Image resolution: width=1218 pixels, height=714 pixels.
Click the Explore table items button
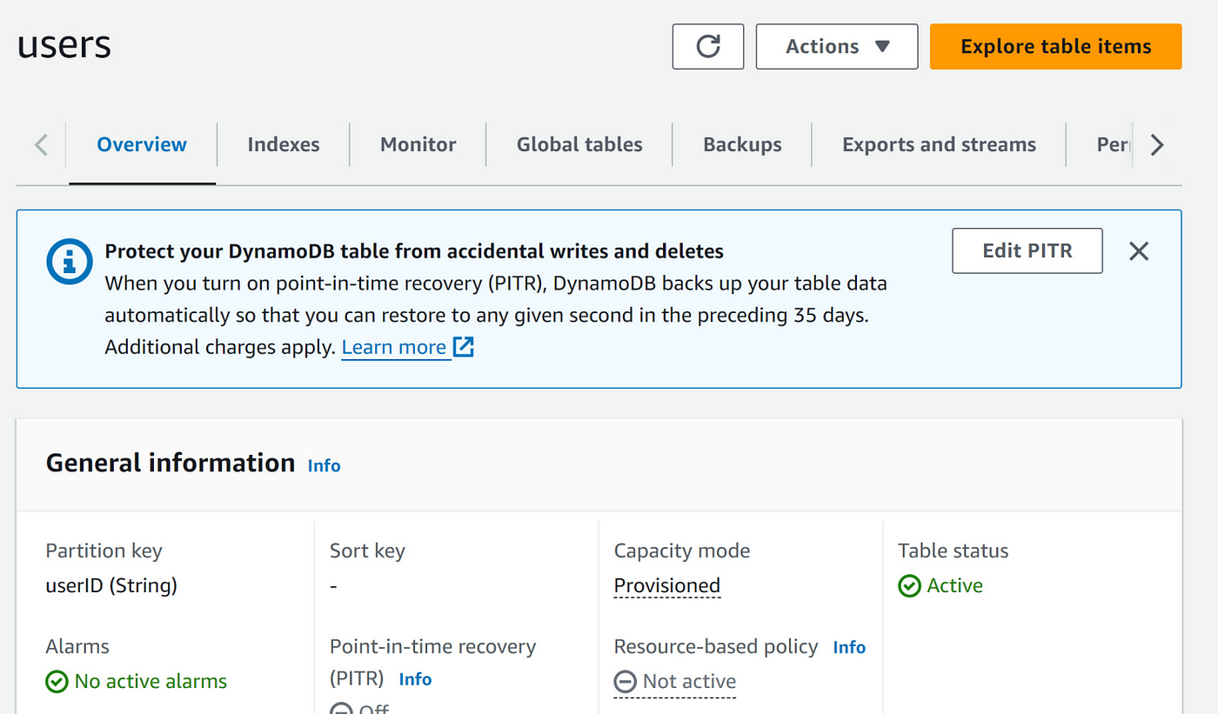tap(1055, 46)
